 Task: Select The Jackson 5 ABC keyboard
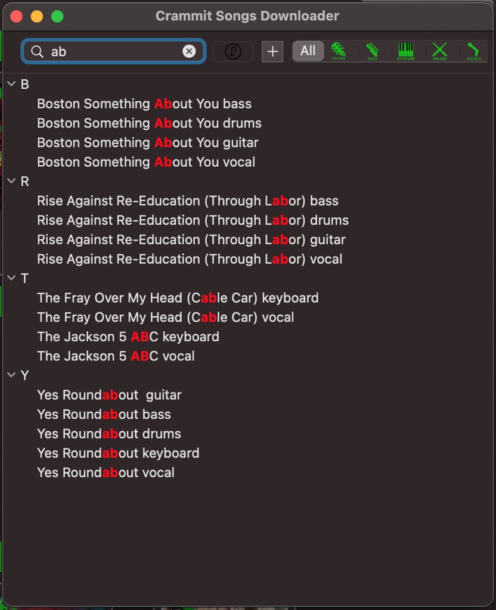128,337
